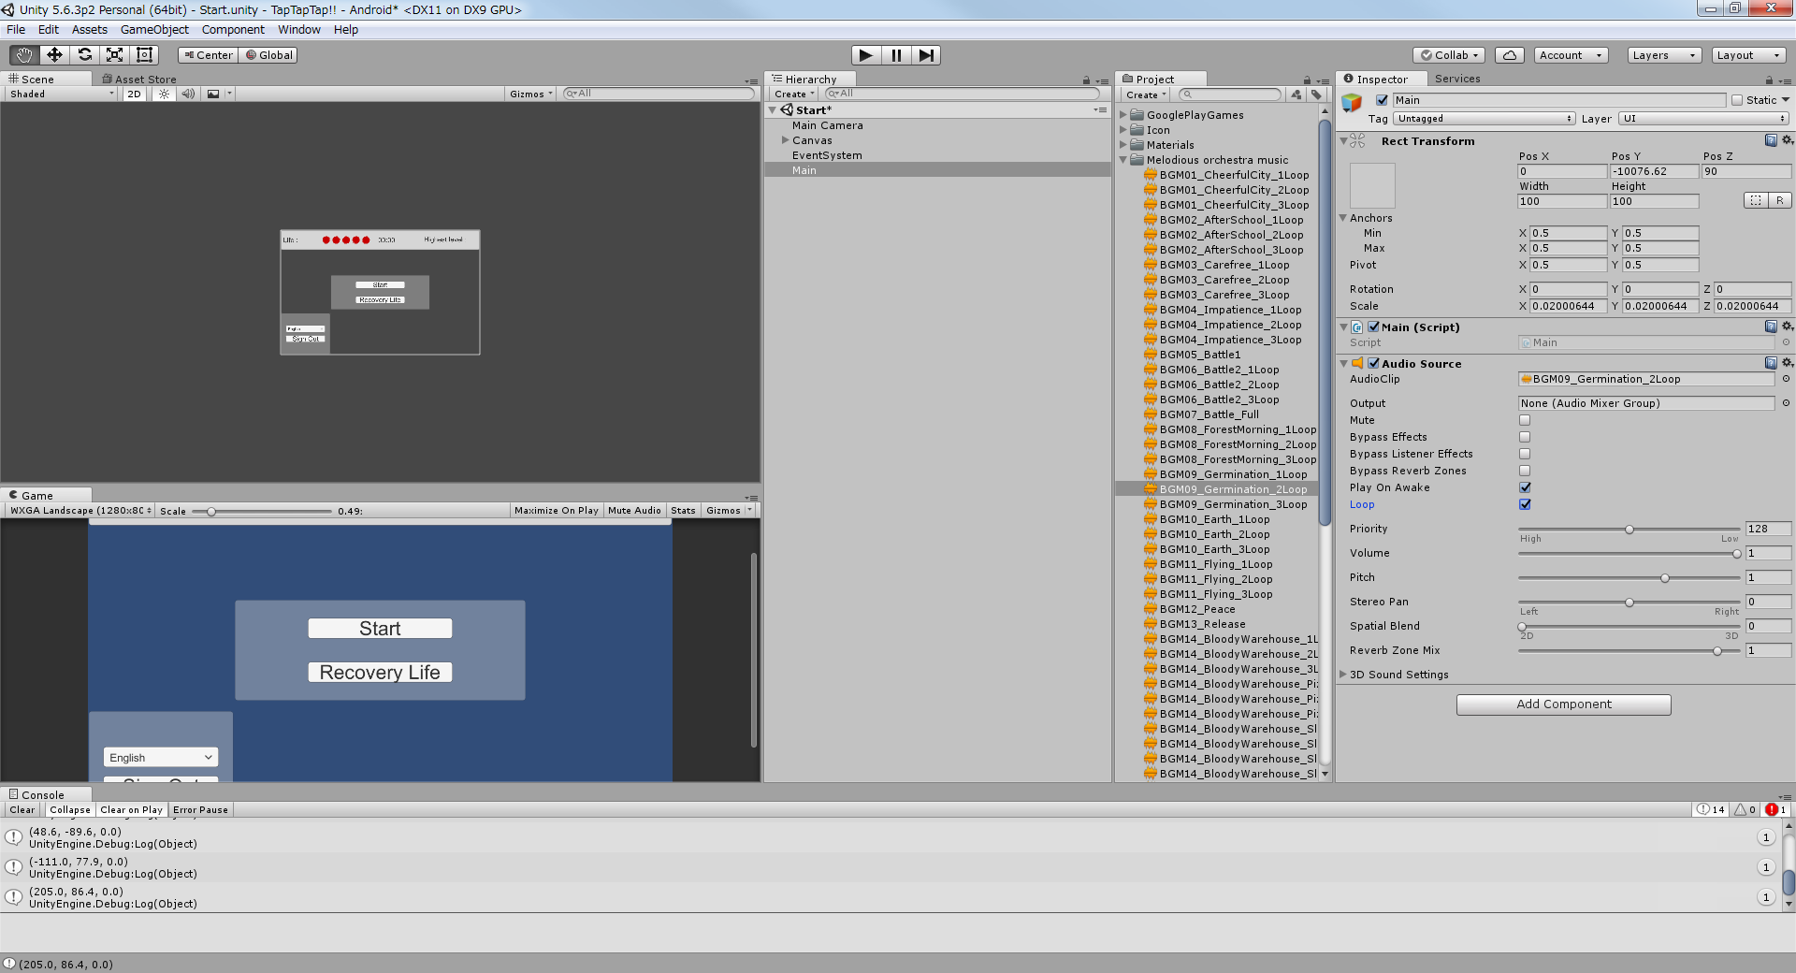Toggle blueprint mode button in Rect Transform
Image resolution: width=1796 pixels, height=973 pixels.
point(1756,200)
